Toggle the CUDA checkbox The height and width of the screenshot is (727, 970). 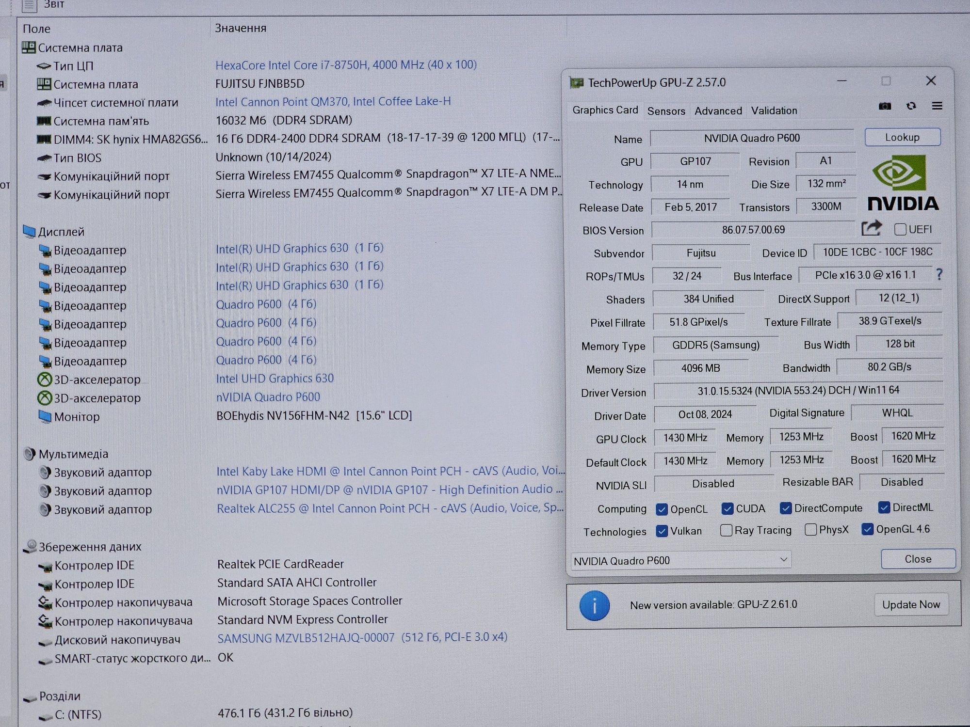(x=727, y=508)
